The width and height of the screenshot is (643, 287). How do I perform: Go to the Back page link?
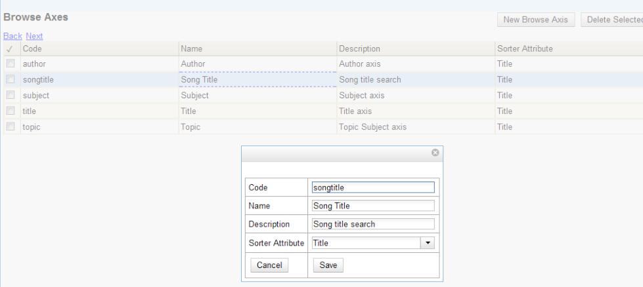click(12, 35)
